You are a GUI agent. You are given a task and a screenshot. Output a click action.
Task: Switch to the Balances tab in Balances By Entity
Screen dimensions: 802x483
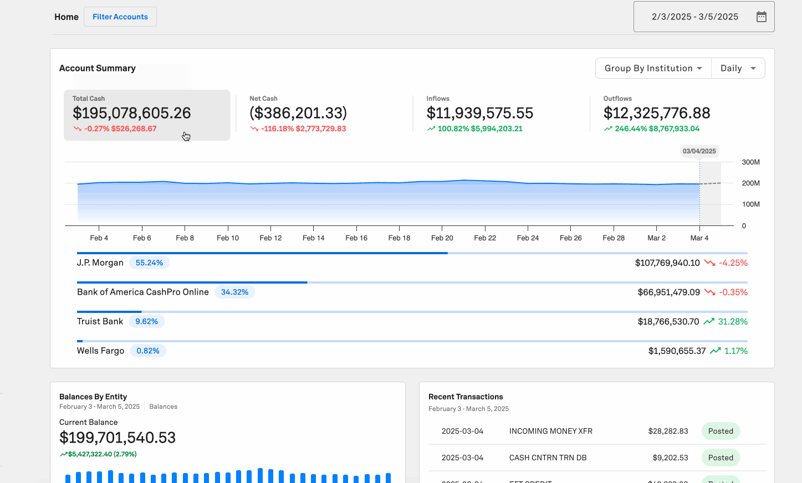pyautogui.click(x=163, y=406)
